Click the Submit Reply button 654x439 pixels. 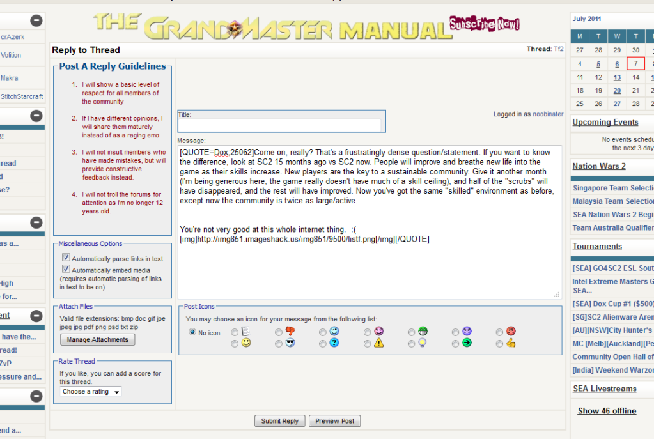pos(280,421)
